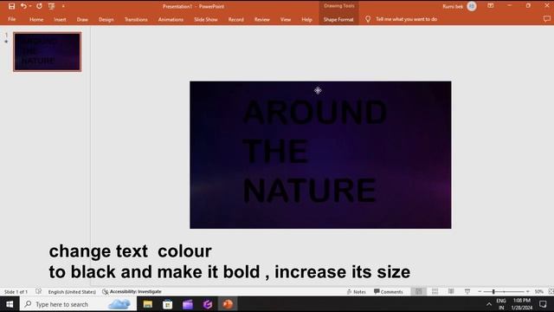This screenshot has width=554, height=312.
Task: Open the Windows notification center icon
Action: 543,304
